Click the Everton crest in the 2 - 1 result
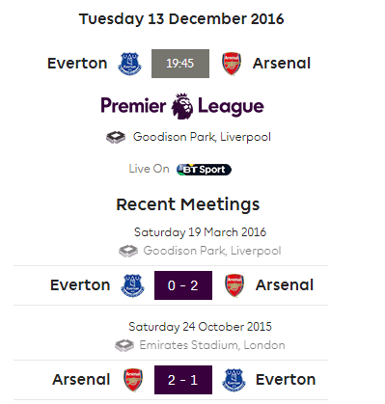The width and height of the screenshot is (385, 404). click(234, 380)
